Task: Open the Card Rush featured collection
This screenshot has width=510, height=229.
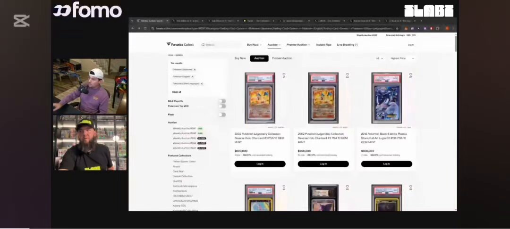Action: (x=178, y=171)
